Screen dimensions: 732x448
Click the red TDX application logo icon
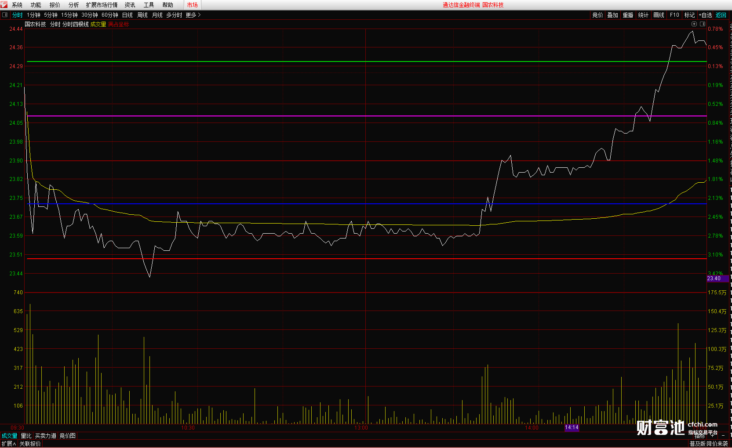4,4
